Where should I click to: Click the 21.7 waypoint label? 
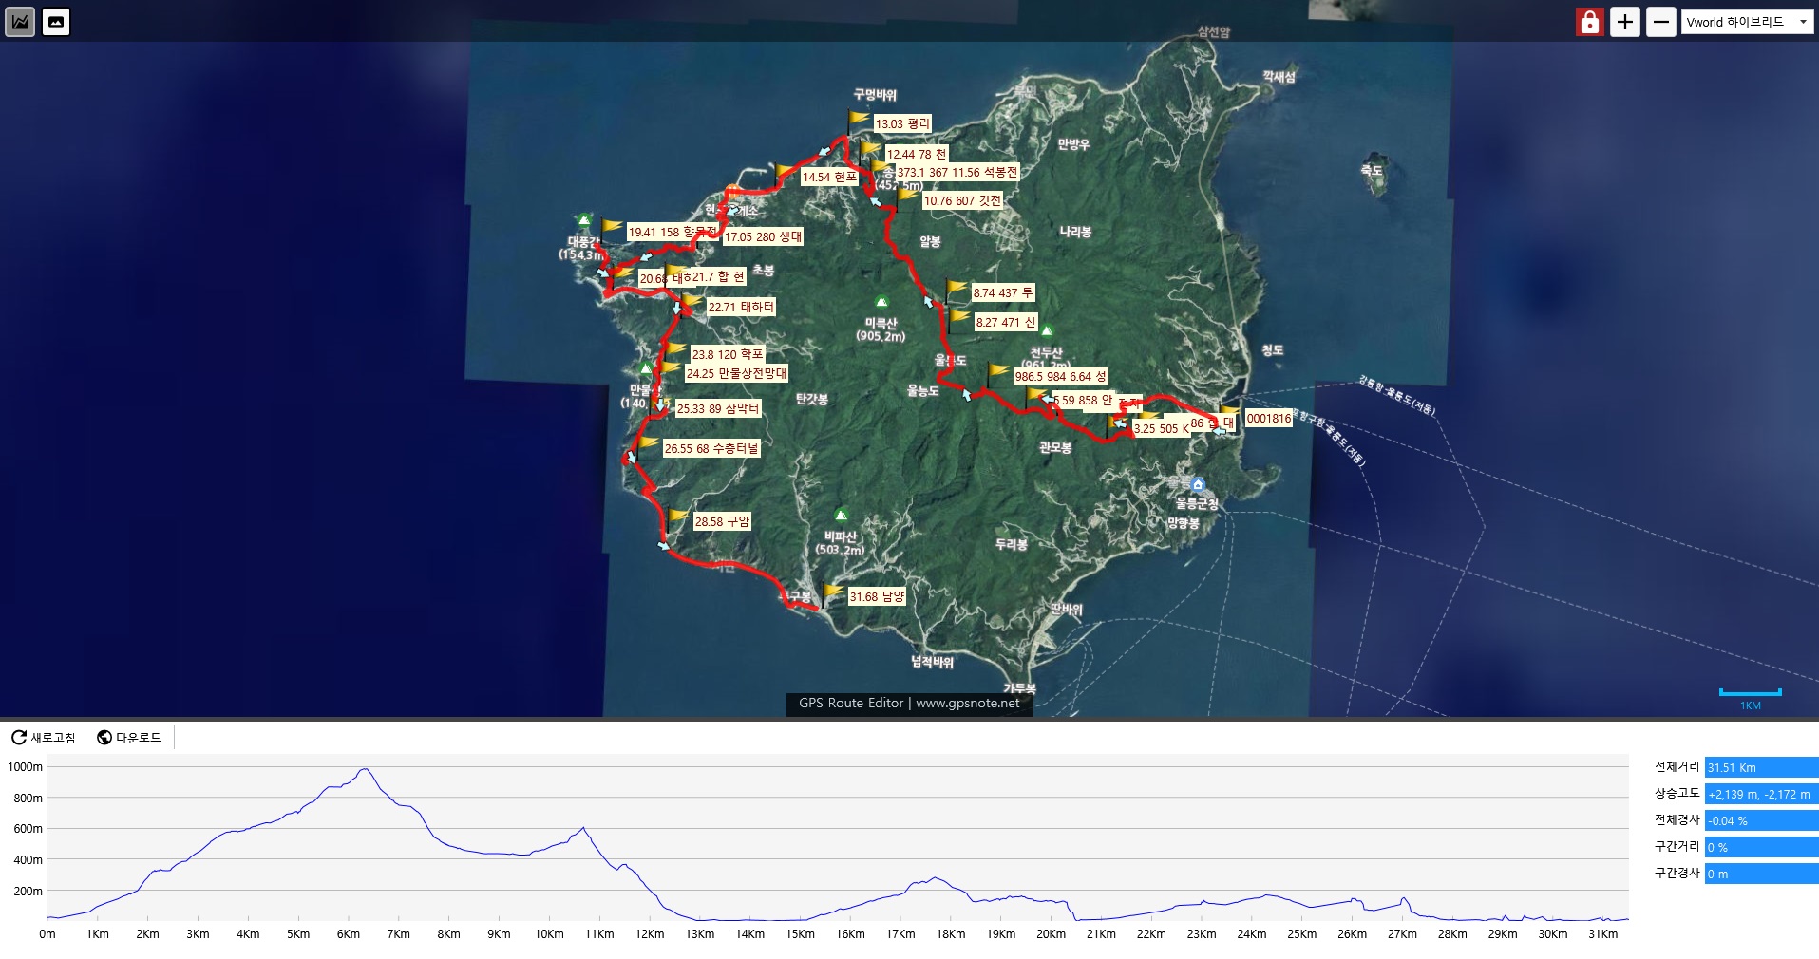pos(718,277)
